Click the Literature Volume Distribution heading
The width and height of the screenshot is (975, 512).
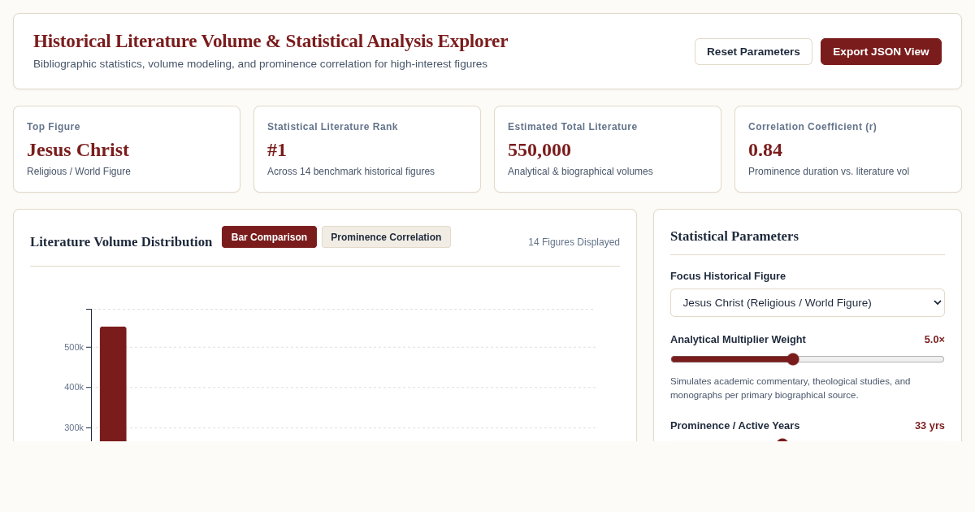(121, 241)
